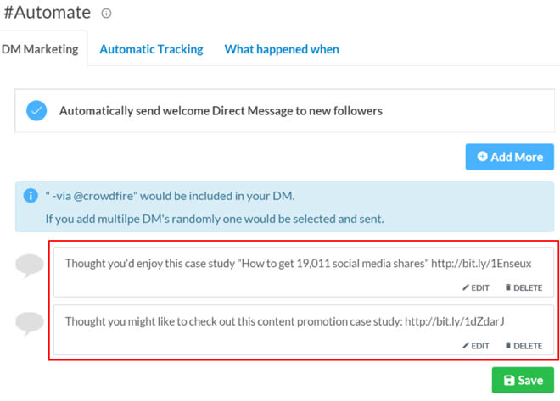Delete the content promotion case study DM
This screenshot has height=401, width=560.
coord(524,345)
